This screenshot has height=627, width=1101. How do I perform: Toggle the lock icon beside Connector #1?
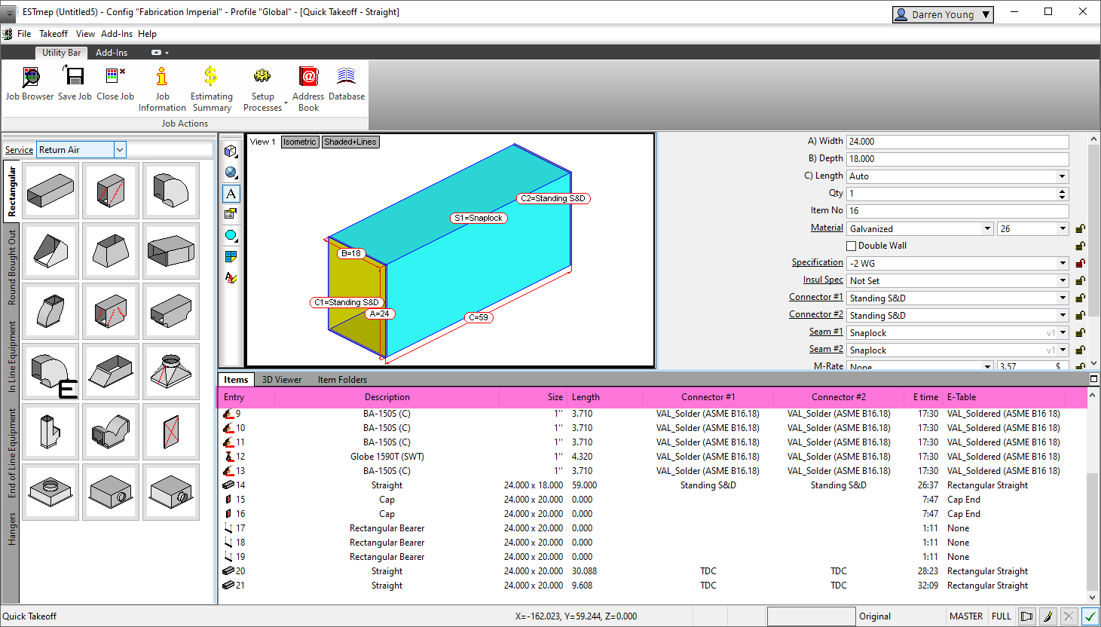click(1080, 298)
